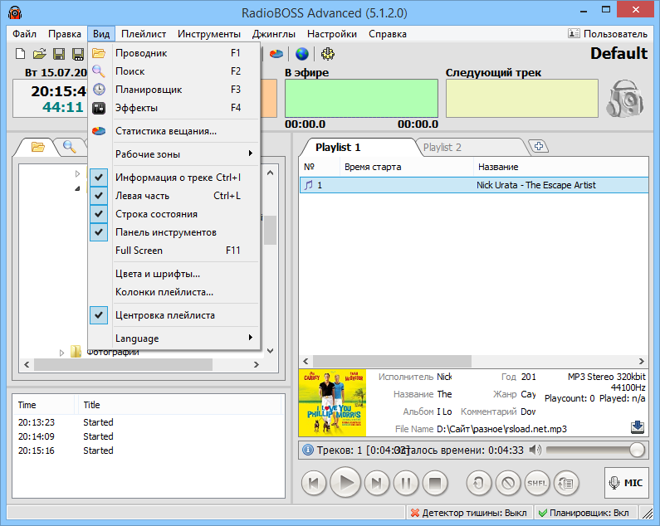Expand the Language submenu
The width and height of the screenshot is (660, 526).
[174, 338]
